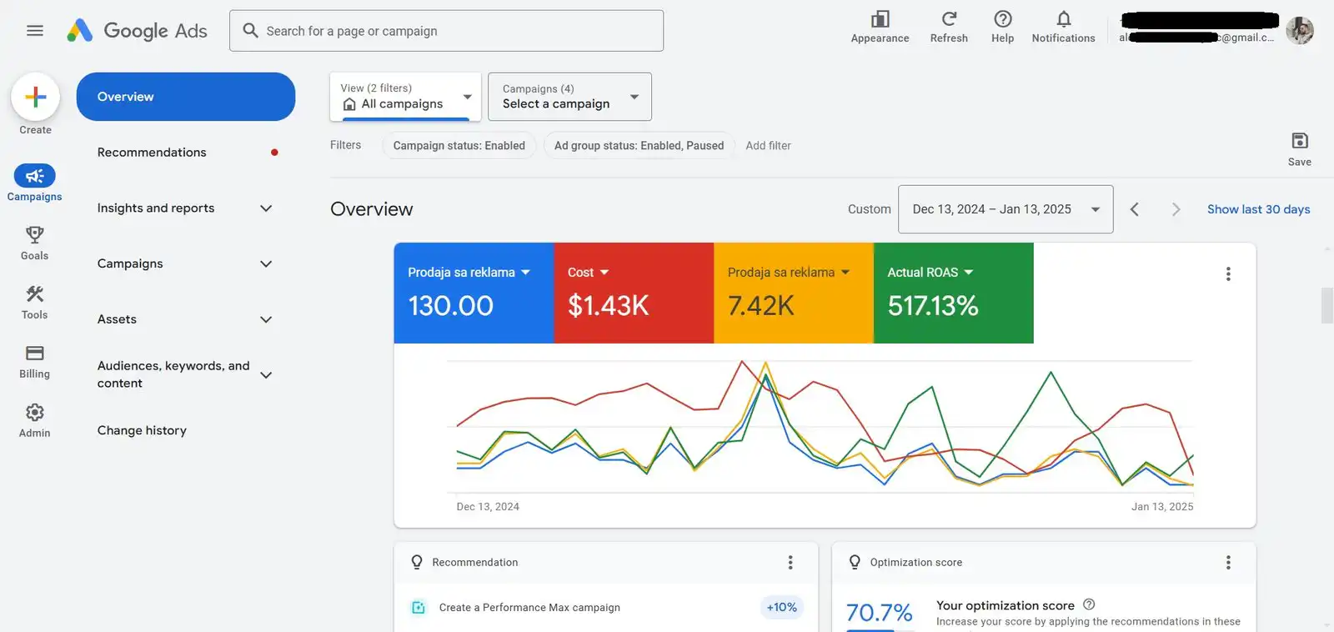
Task: Save the current view with Save icon
Action: tap(1299, 141)
